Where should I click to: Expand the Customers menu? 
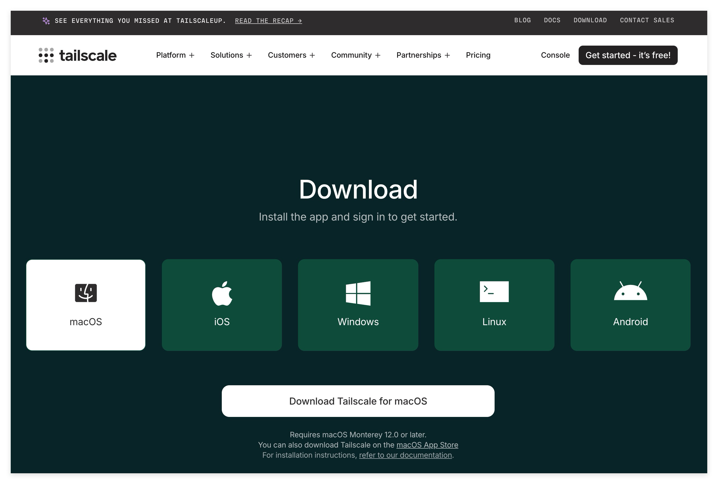pyautogui.click(x=291, y=55)
